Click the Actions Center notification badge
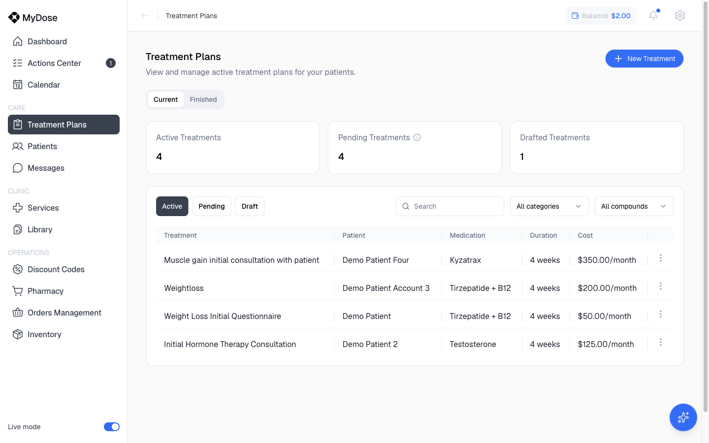This screenshot has height=443, width=709. pos(111,63)
